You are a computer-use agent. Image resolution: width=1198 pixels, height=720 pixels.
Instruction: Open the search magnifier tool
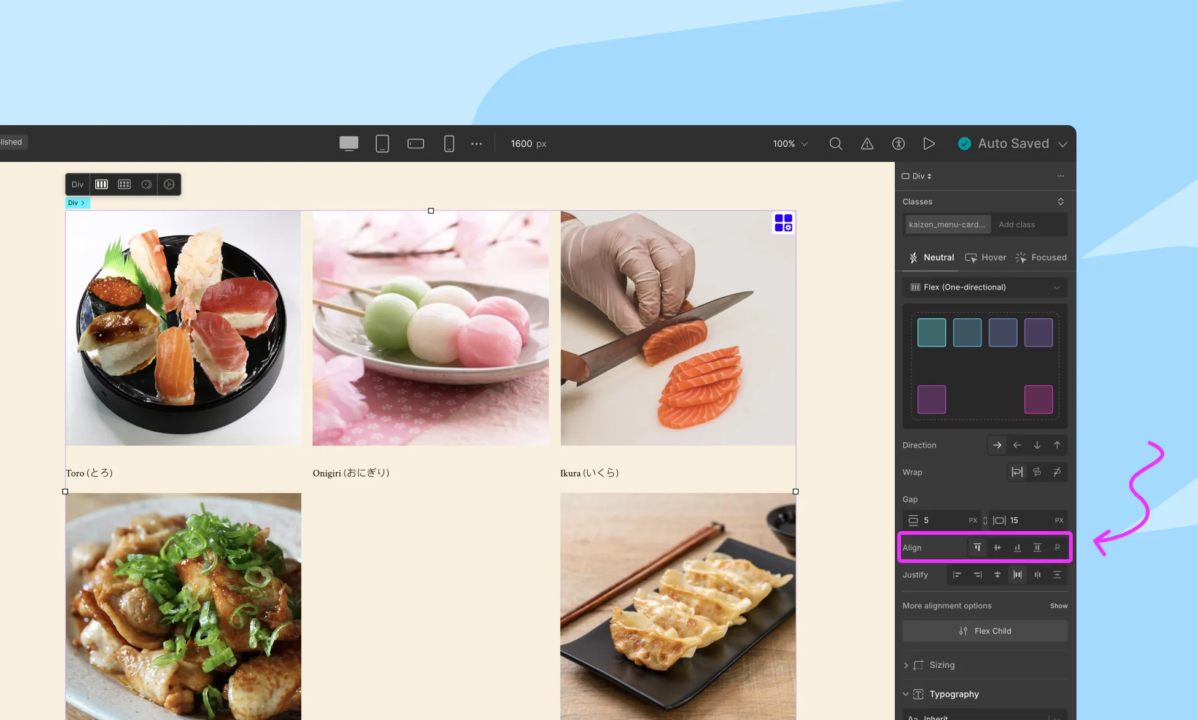coord(835,144)
